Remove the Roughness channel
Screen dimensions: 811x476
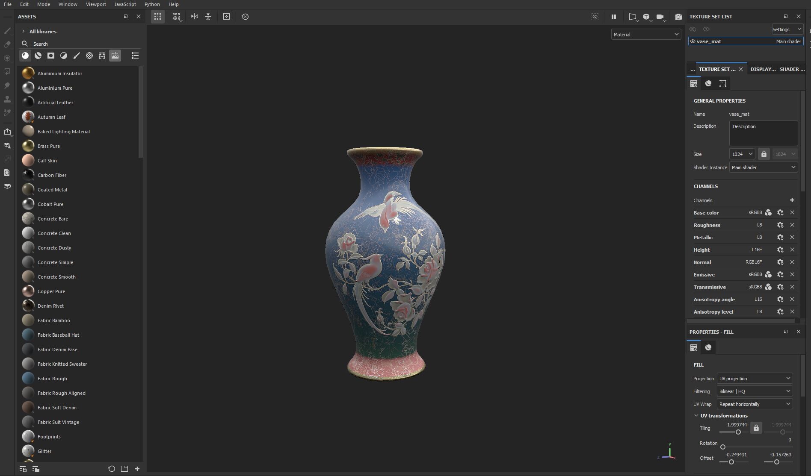(792, 225)
